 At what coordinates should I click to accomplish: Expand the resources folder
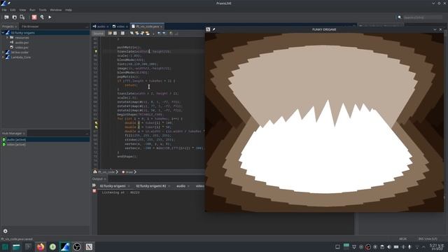coord(7,38)
